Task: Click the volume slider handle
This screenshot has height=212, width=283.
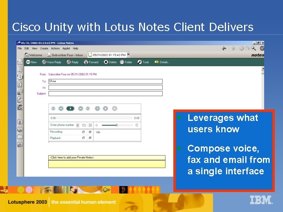Action: tap(117, 125)
